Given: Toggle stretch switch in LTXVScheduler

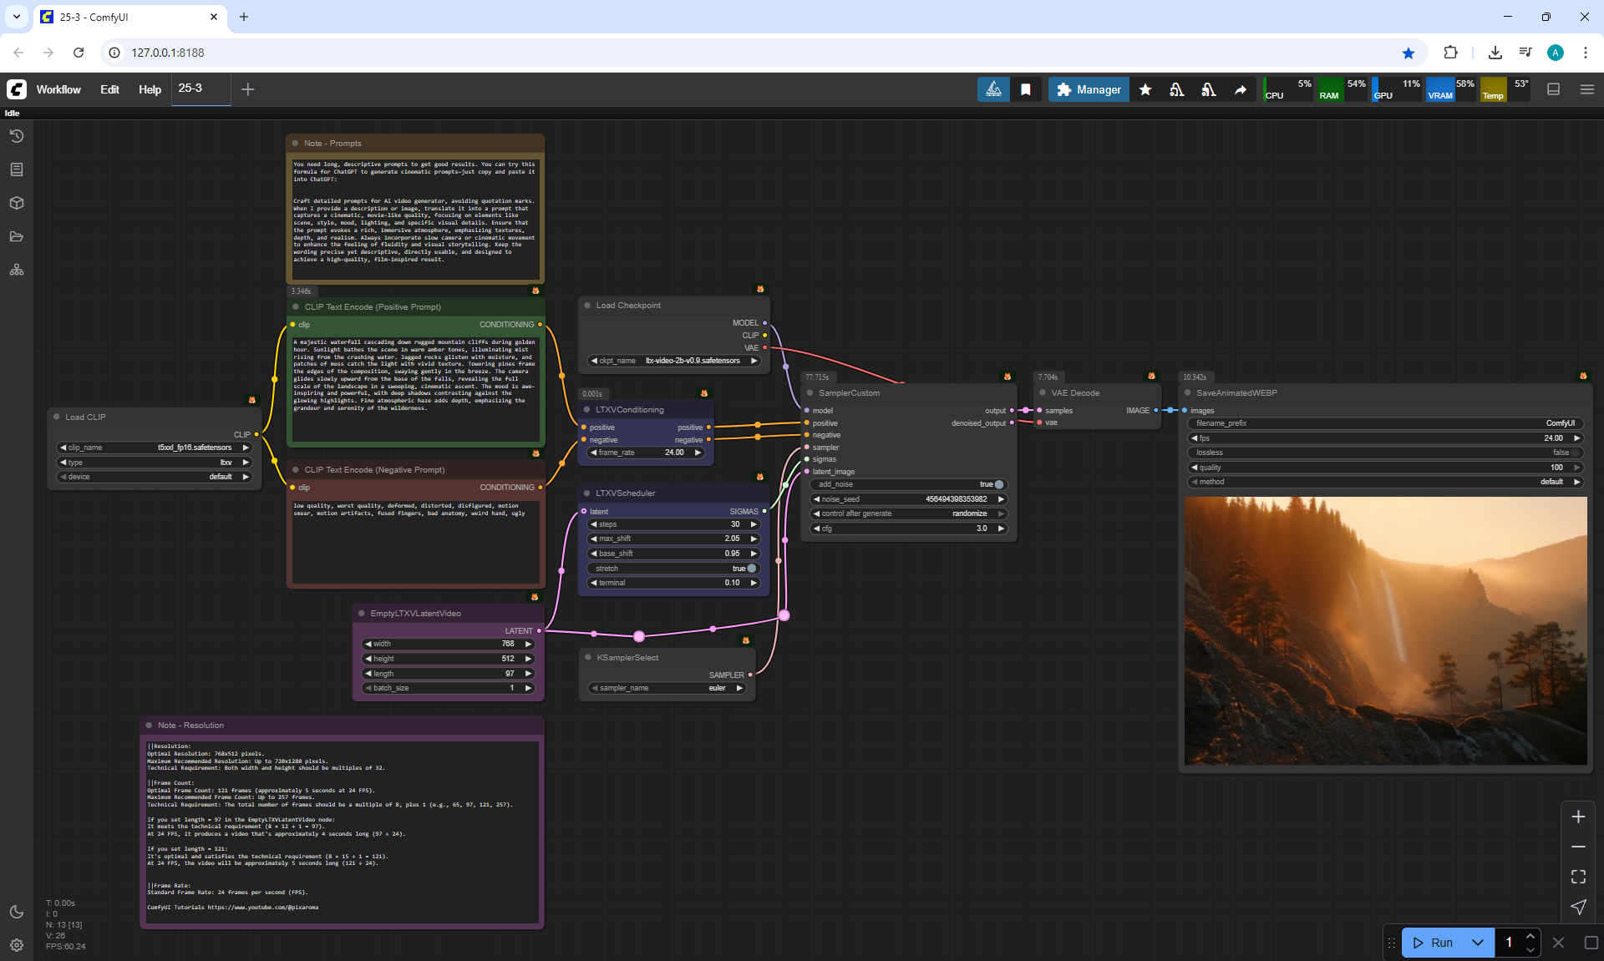Looking at the screenshot, I should coord(751,569).
